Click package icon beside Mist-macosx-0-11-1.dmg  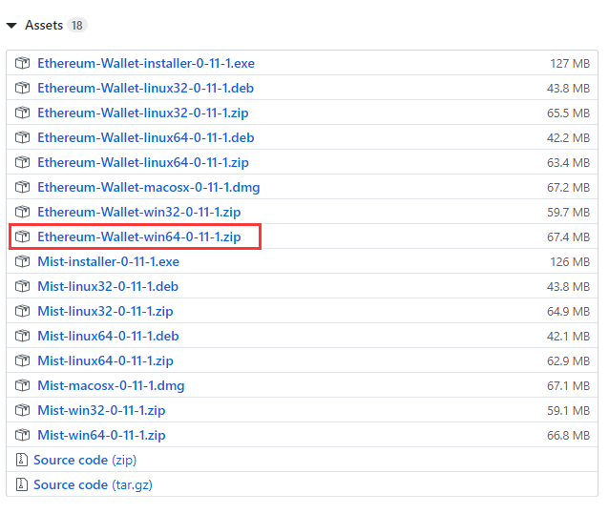point(22,385)
